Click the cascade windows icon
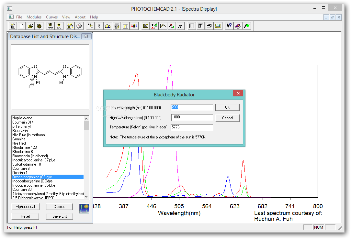The image size is (351, 239). 209,26
